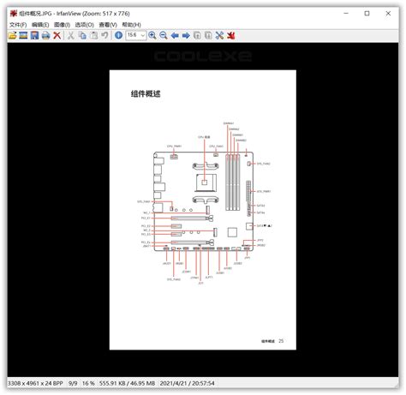Click page number 25 in the document
Screen dimensions: 406x395
coord(281,341)
